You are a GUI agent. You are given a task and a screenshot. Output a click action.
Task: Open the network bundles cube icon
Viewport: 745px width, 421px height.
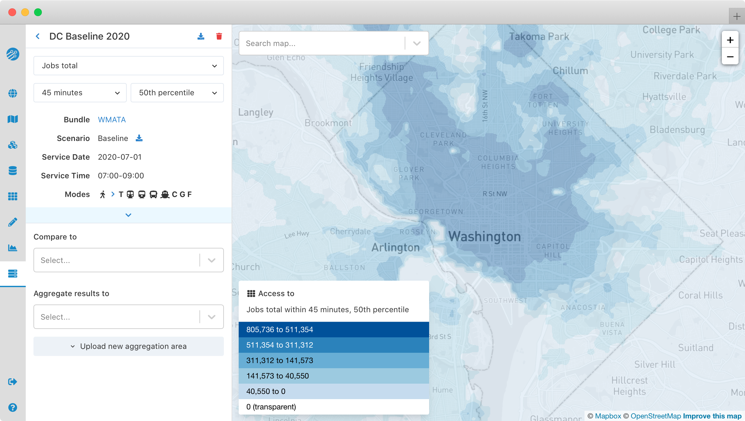point(13,145)
